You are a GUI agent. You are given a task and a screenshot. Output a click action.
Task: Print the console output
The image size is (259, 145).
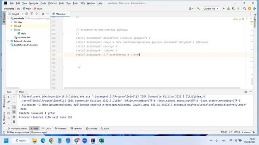[x=14, y=117]
